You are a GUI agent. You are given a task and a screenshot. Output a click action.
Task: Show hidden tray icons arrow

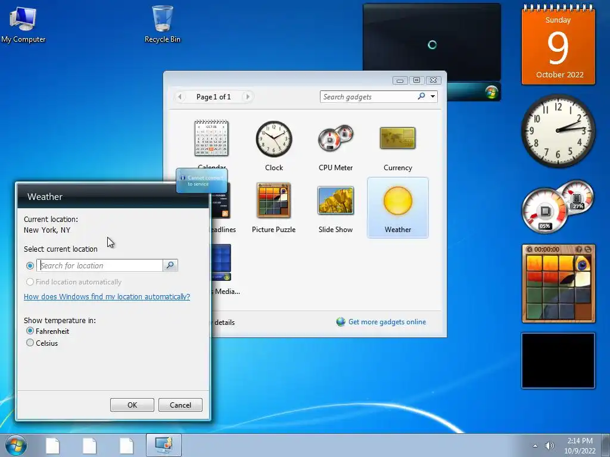click(x=536, y=446)
